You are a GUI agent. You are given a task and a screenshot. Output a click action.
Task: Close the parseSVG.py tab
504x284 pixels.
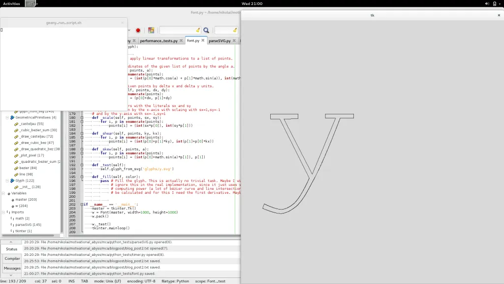234,40
